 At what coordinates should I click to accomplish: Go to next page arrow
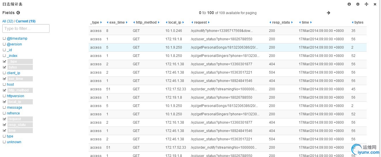click(329, 13)
